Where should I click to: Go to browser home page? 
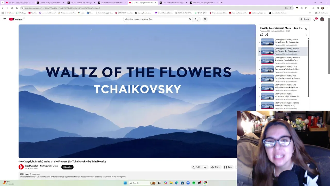(x=17, y=8)
